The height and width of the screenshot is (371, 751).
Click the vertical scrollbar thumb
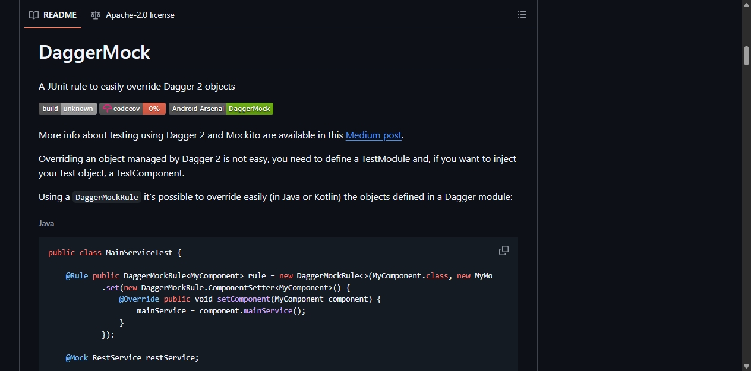pyautogui.click(x=746, y=55)
